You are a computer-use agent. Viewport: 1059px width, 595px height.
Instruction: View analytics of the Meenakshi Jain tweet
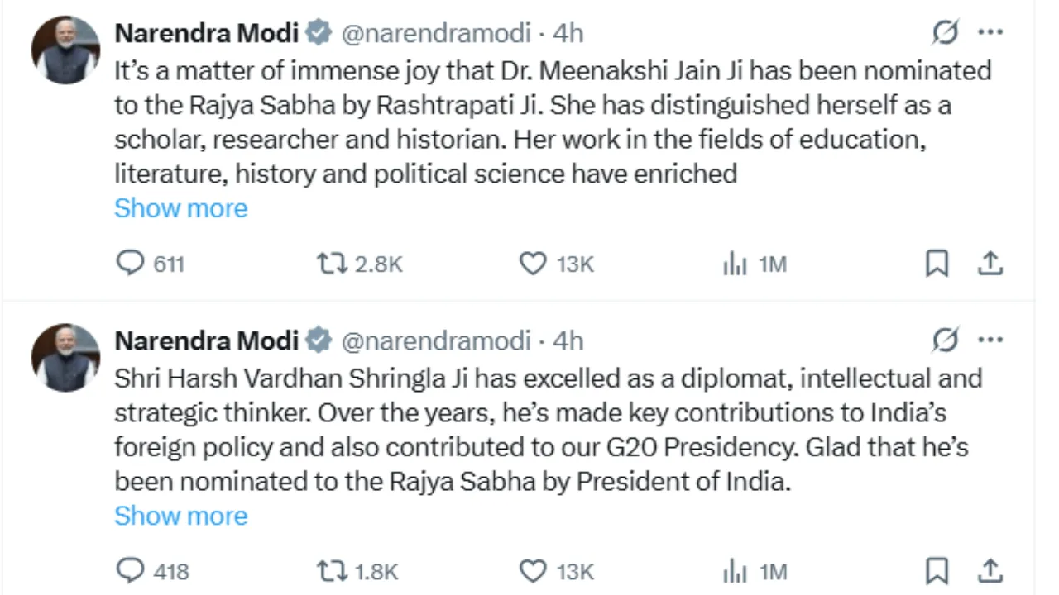[x=735, y=264]
